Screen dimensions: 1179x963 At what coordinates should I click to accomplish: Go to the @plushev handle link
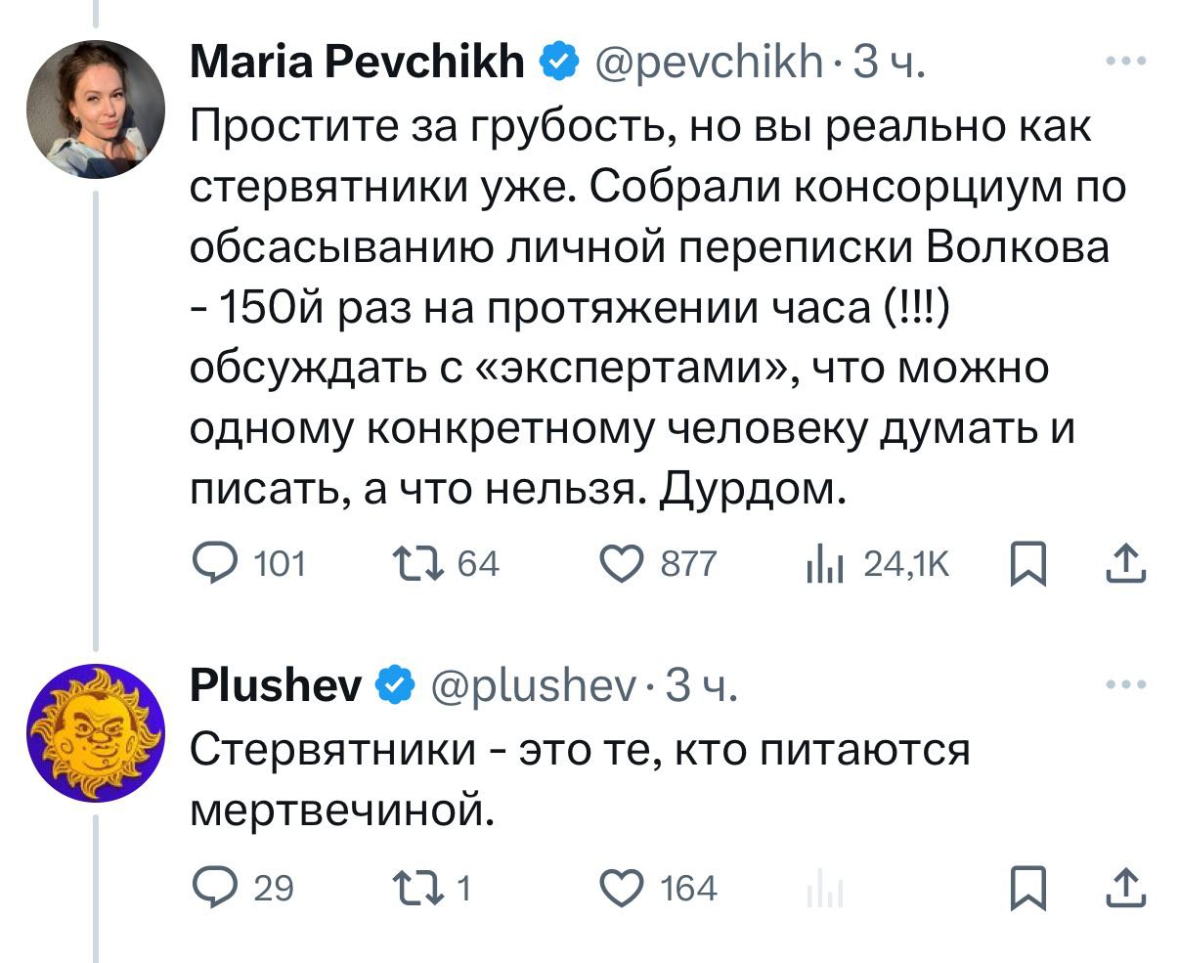coord(530,686)
